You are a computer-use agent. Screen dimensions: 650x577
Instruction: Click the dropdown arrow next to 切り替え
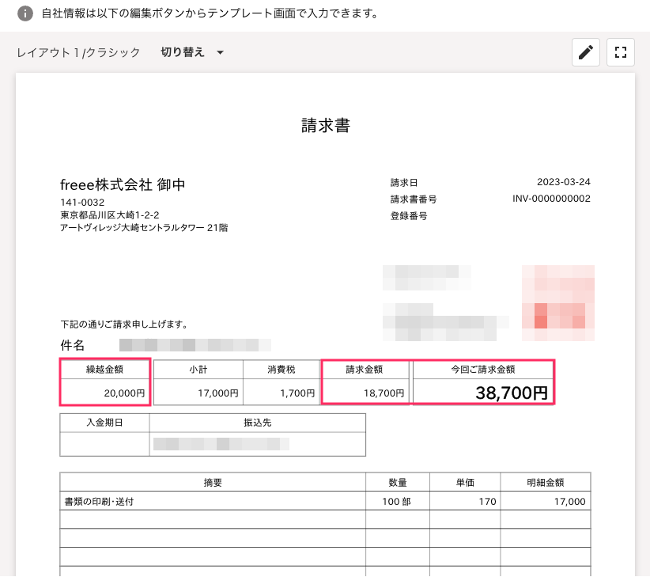(x=220, y=52)
